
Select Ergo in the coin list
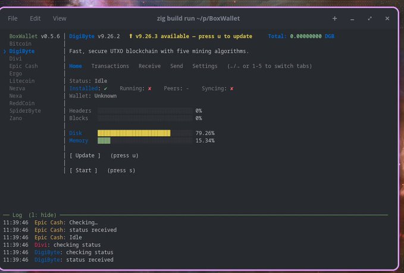click(x=15, y=73)
